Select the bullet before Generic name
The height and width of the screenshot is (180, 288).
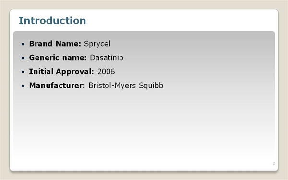tap(23, 58)
